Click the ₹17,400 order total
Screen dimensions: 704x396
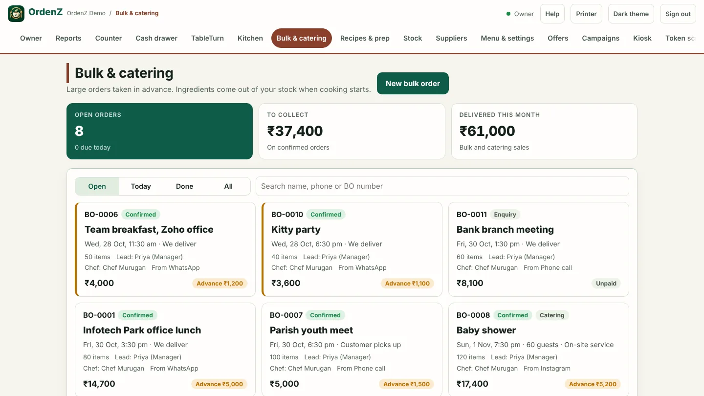tap(472, 384)
